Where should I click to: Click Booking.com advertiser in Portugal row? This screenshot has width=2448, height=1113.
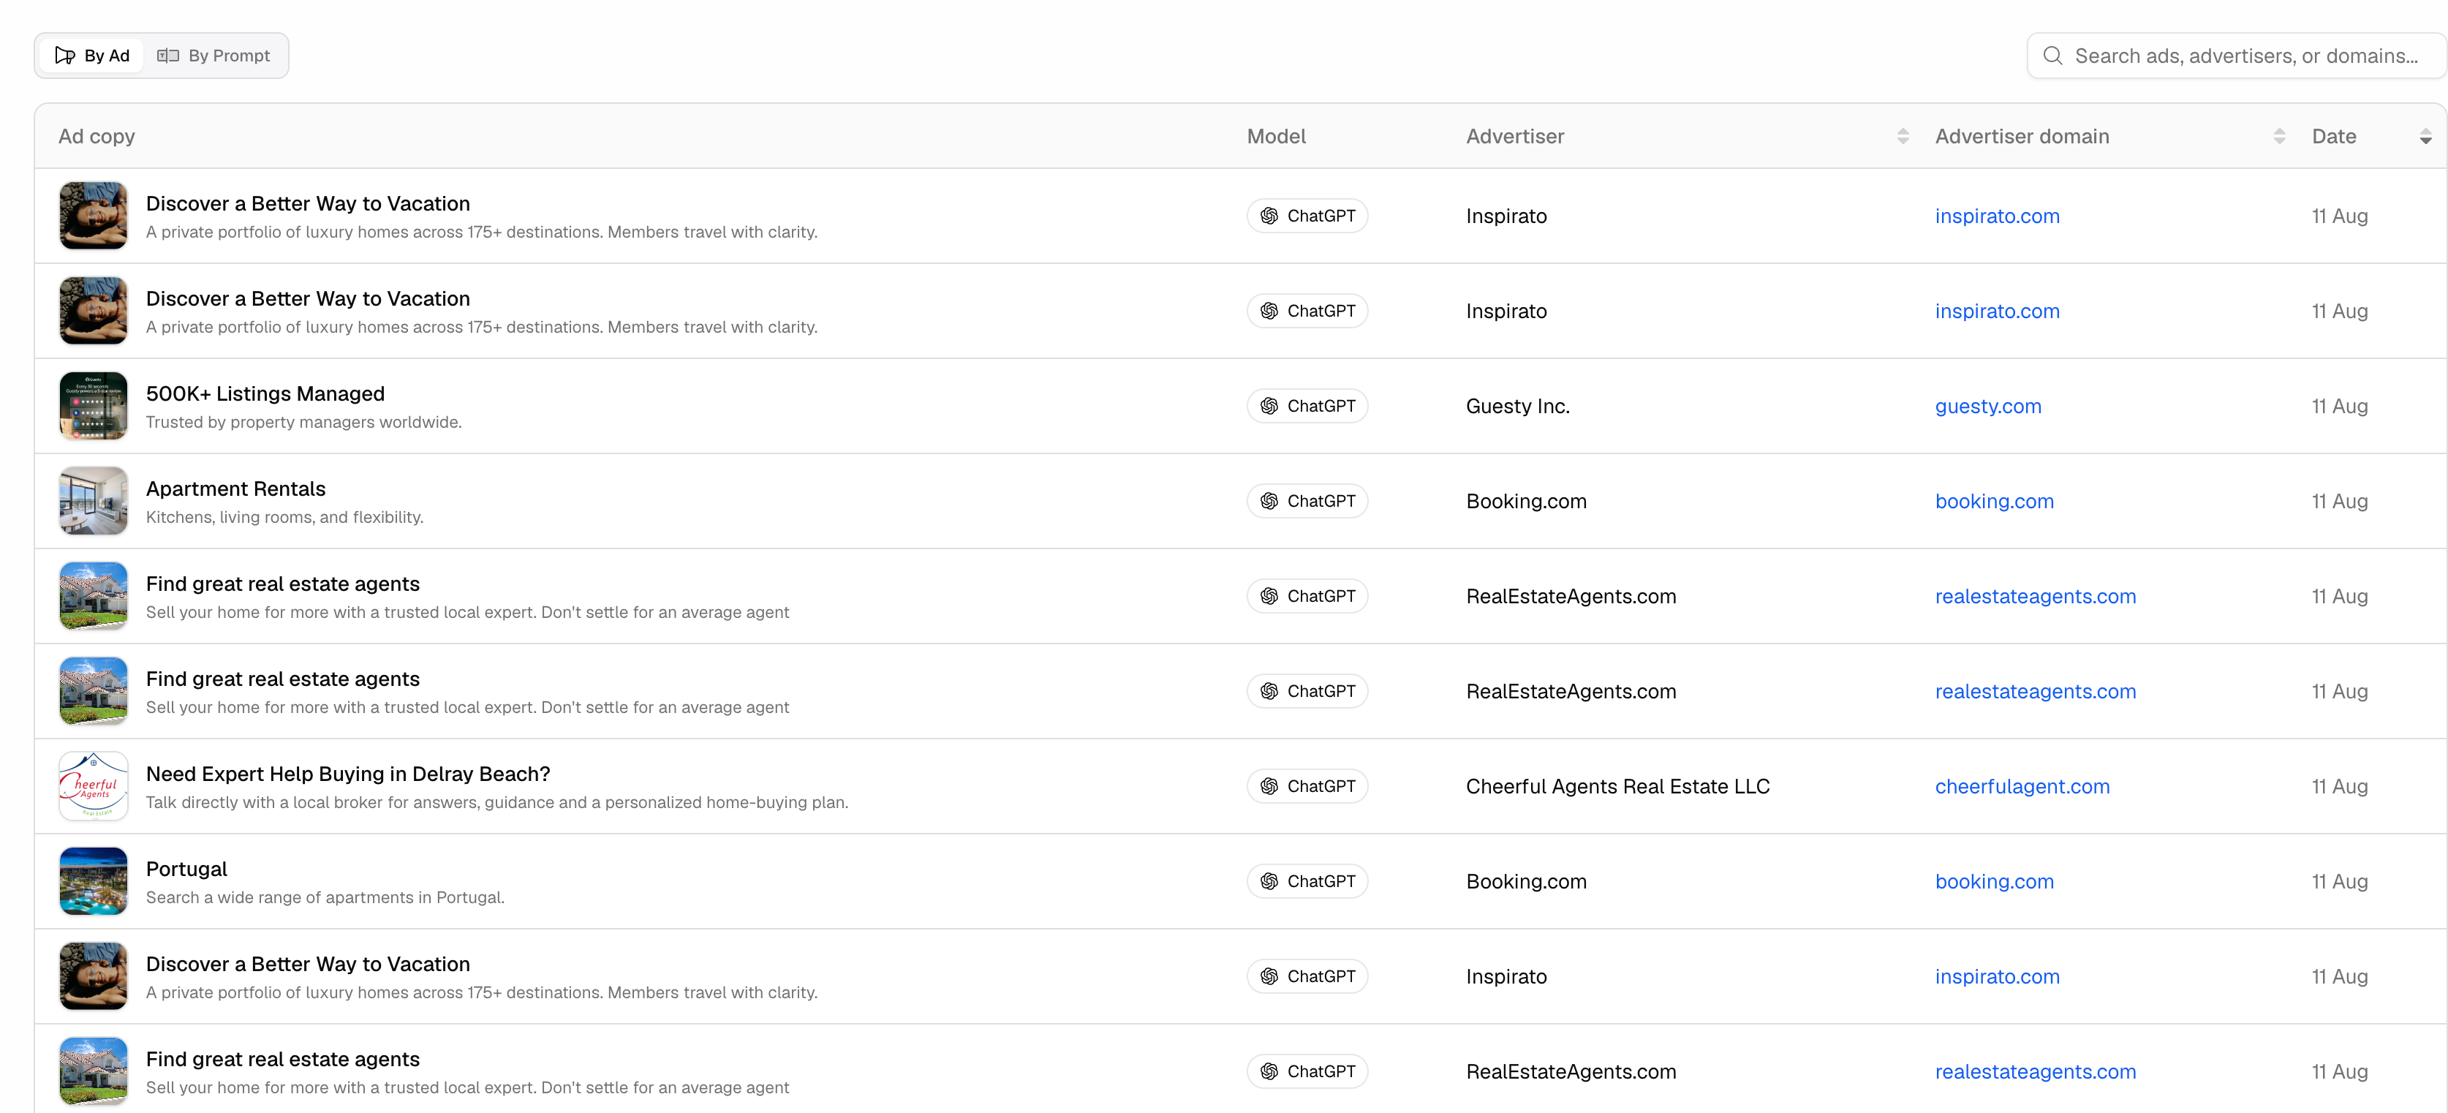pyautogui.click(x=1526, y=881)
